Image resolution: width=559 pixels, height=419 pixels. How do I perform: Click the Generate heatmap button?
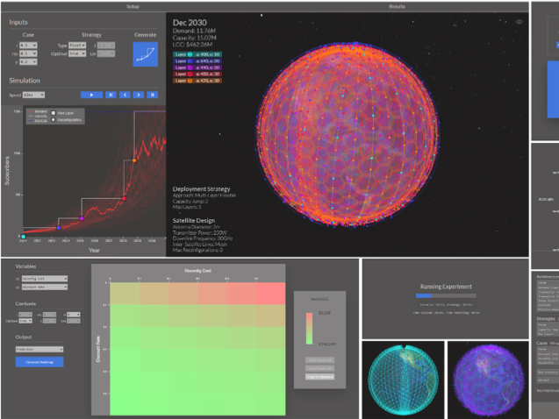(39, 362)
